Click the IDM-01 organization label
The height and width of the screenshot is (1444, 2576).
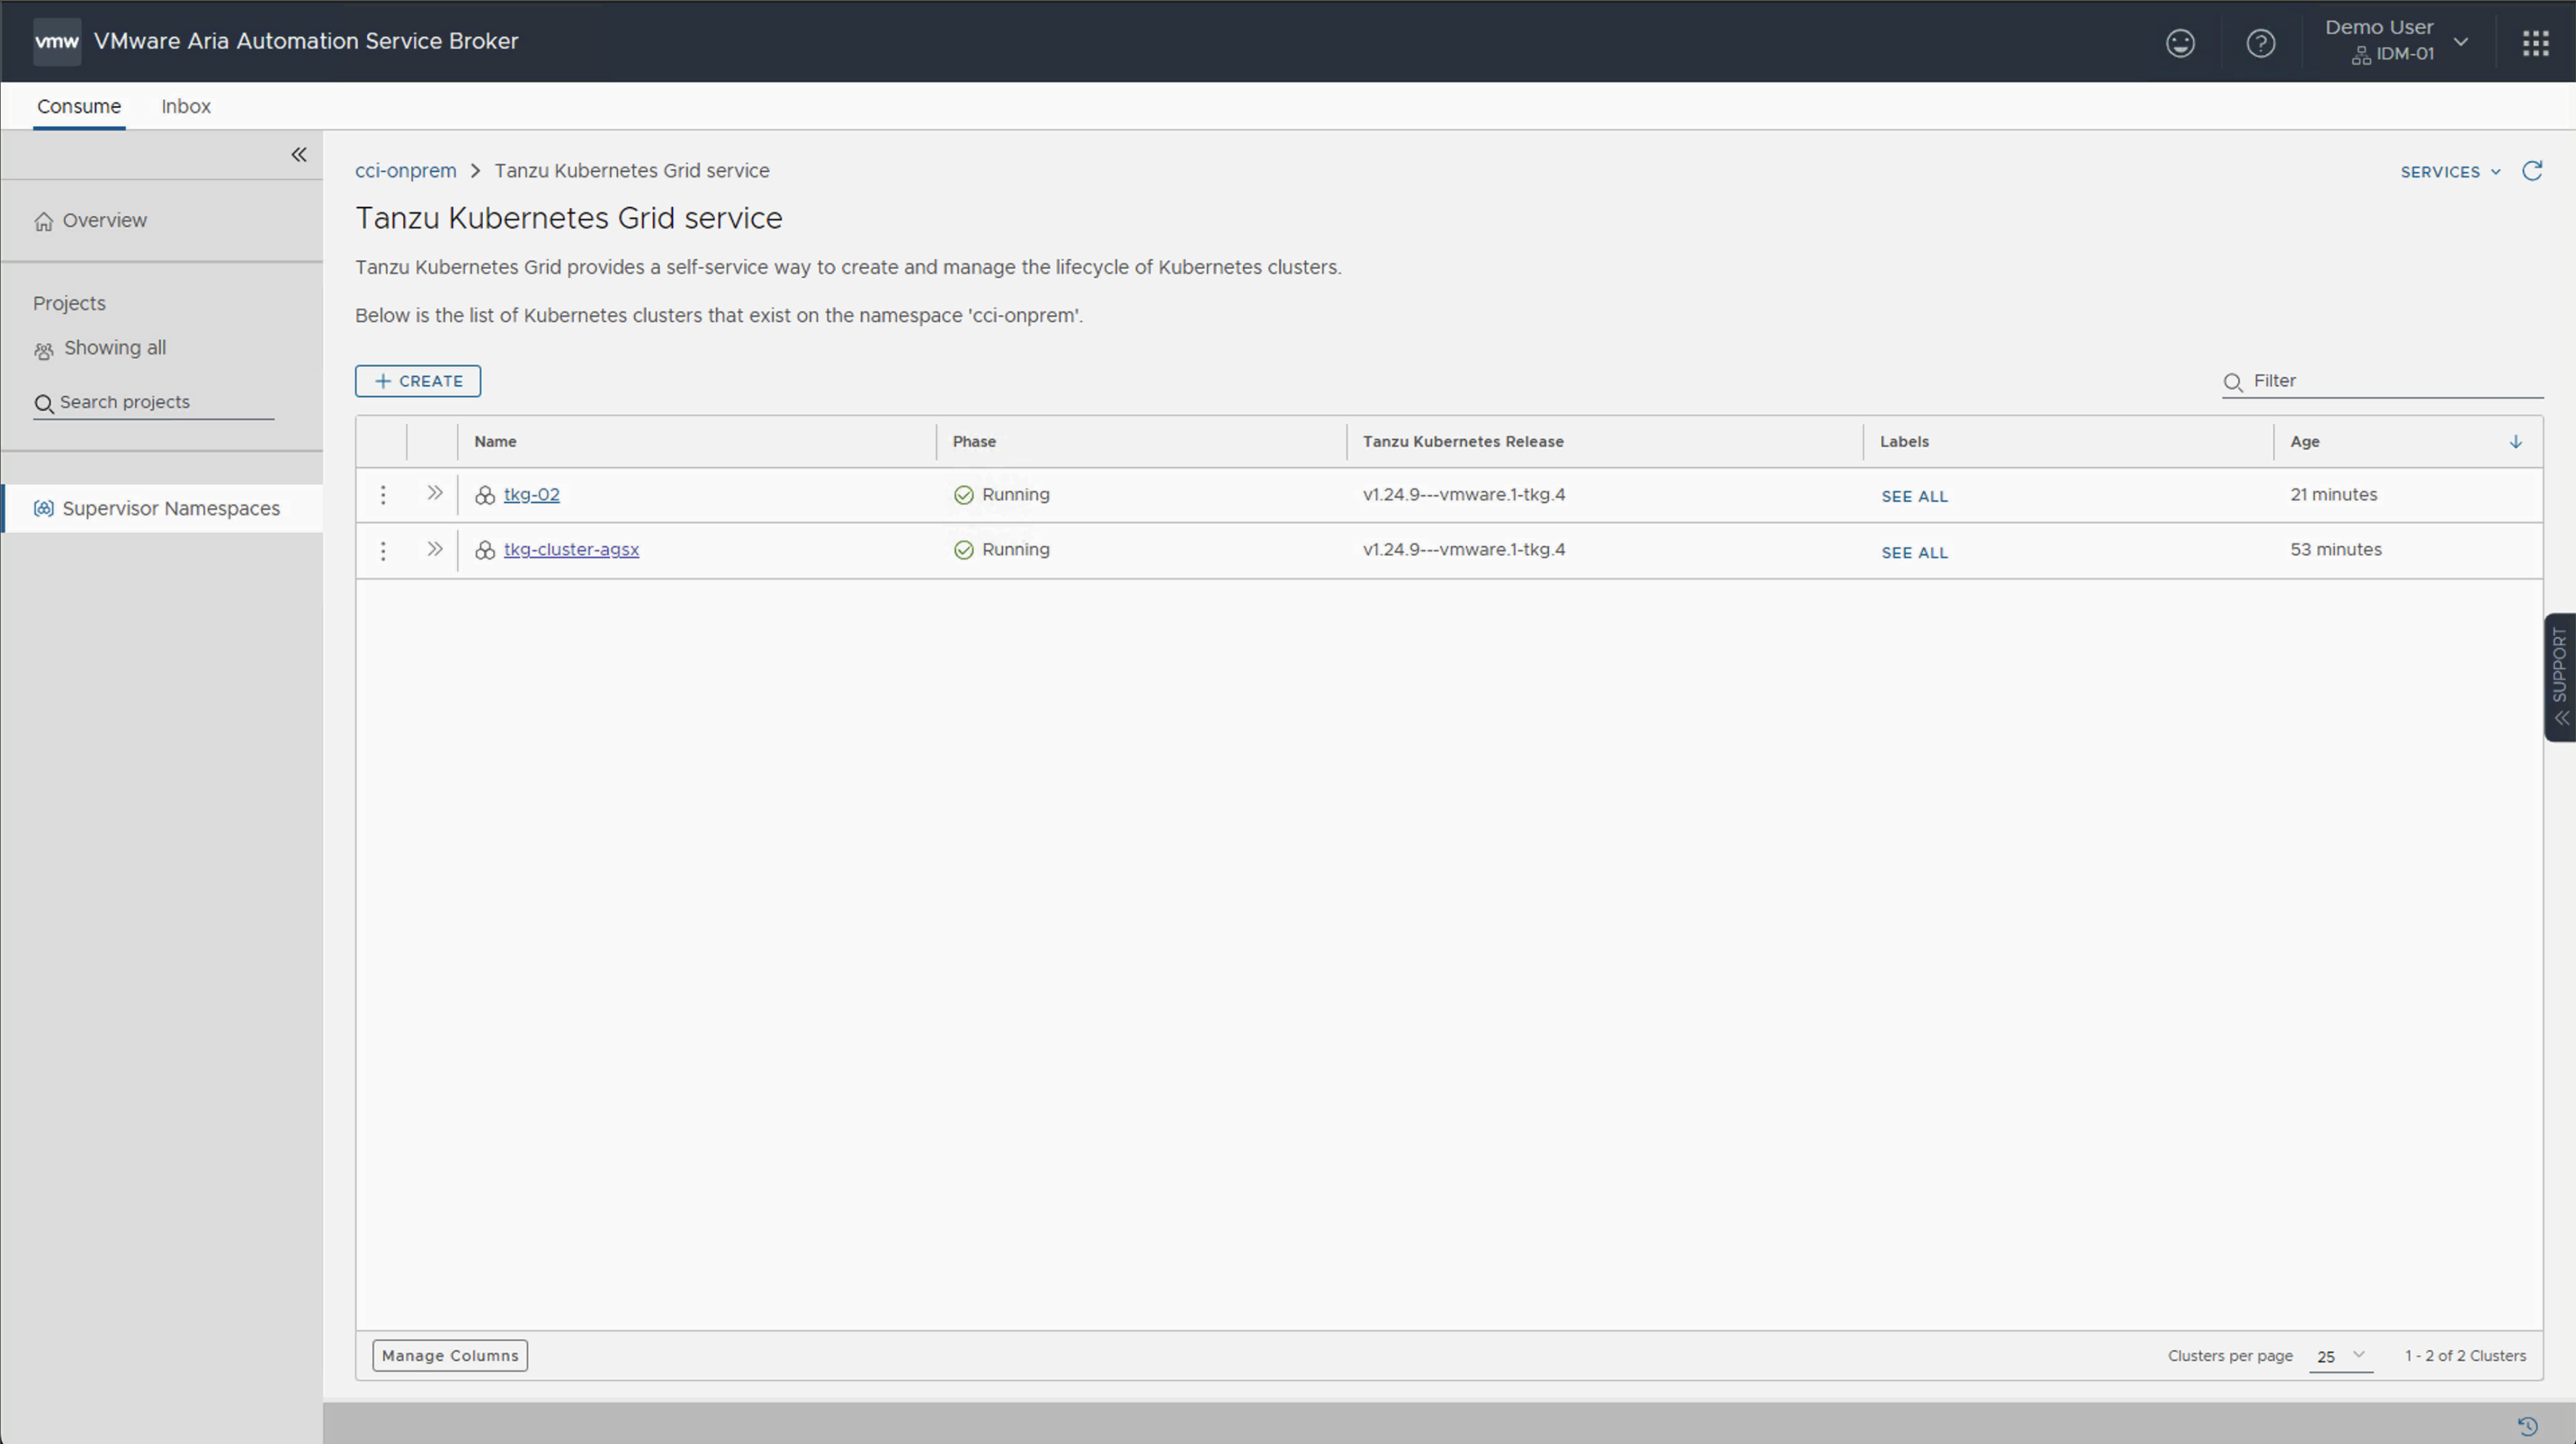(2405, 54)
